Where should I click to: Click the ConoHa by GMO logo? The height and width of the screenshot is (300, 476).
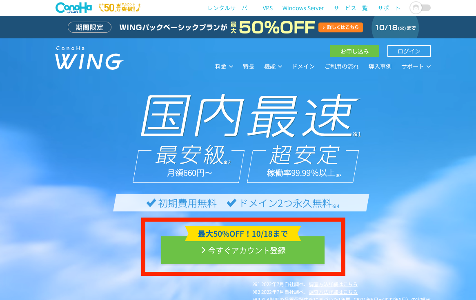[73, 8]
